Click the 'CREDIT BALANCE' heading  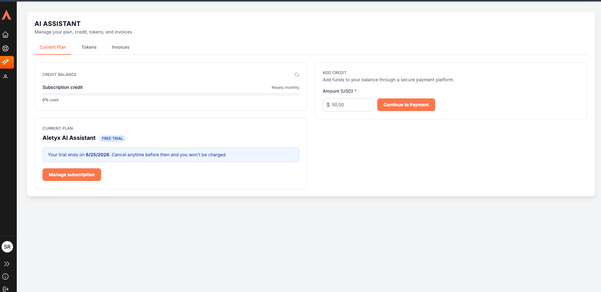[x=60, y=75]
